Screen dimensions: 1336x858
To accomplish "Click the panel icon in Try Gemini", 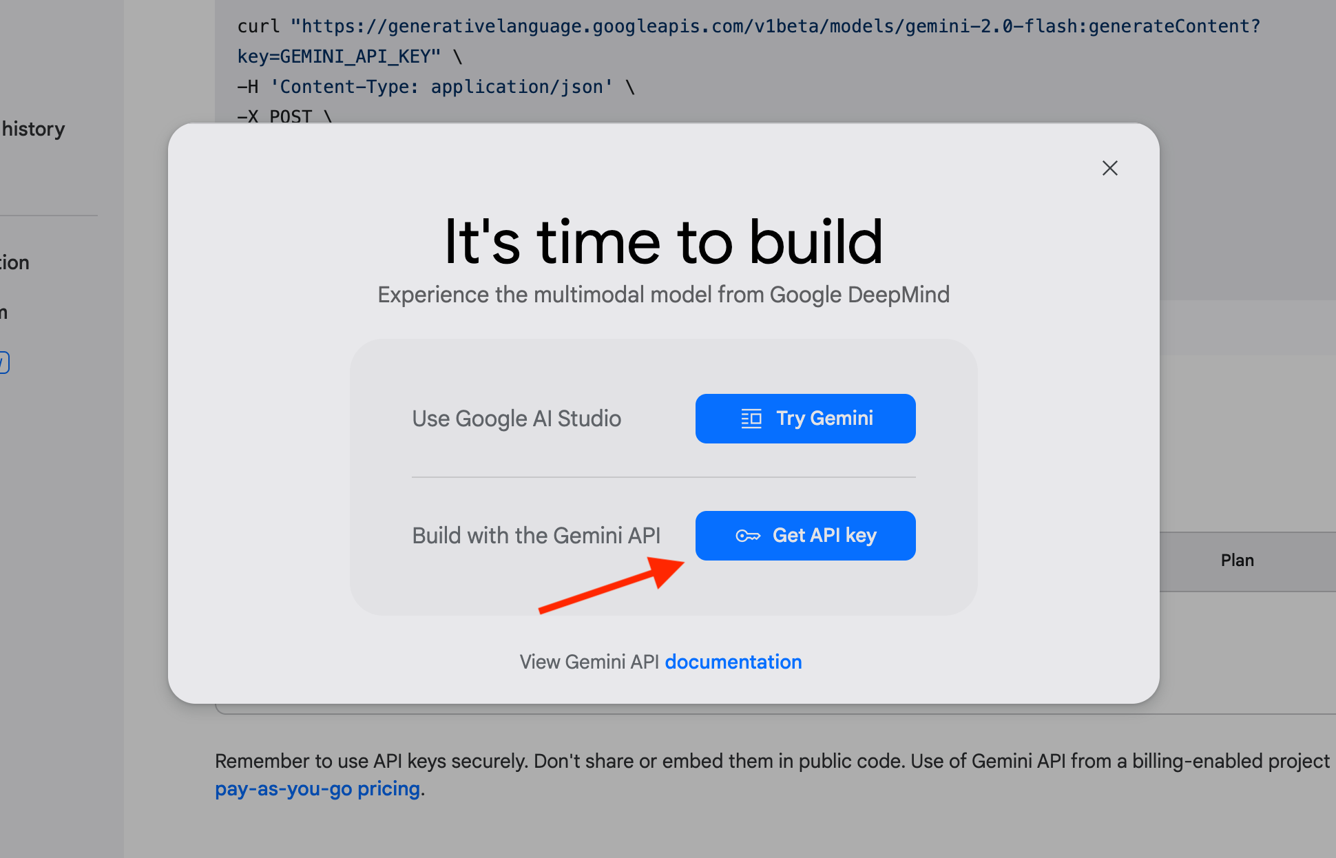I will tap(751, 419).
